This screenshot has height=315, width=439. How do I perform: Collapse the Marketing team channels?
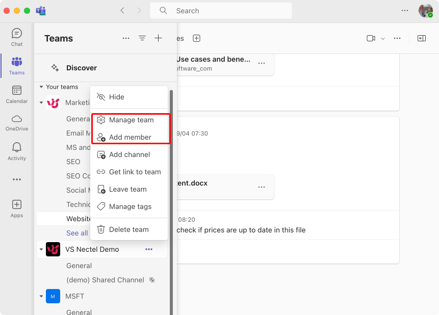click(x=41, y=102)
